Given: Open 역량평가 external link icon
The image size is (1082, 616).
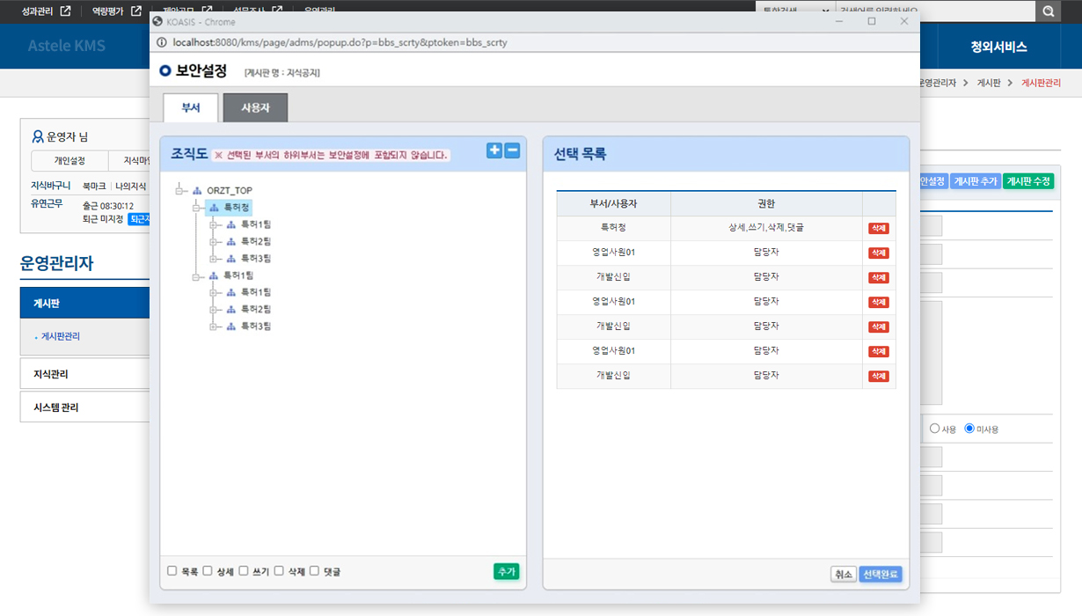Looking at the screenshot, I should pyautogui.click(x=135, y=11).
